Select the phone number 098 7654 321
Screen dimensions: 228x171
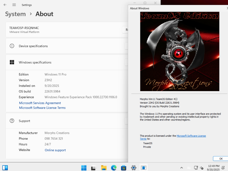pos(54,139)
